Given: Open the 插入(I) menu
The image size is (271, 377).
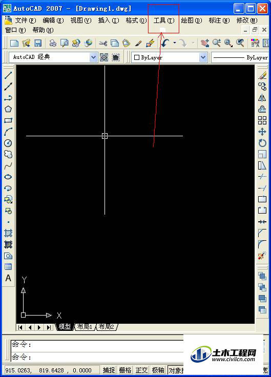Looking at the screenshot, I should [x=109, y=20].
